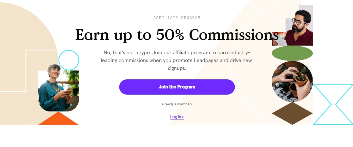The height and width of the screenshot is (147, 353).
Task: Click the Affiliate Program label
Action: point(177,18)
